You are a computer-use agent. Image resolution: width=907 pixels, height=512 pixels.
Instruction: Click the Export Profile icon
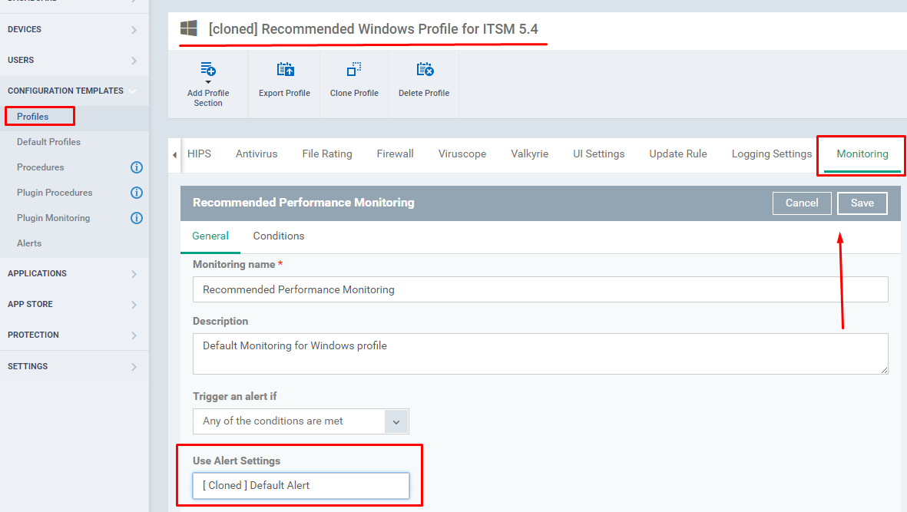click(285, 70)
